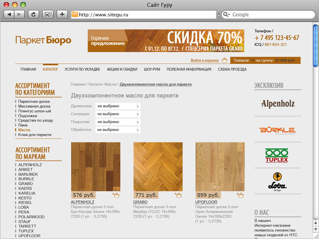Viewport: 319px width, 239px height.
Task: Open the СХЕМА ПРОЕЗДА tab
Action: (232, 69)
